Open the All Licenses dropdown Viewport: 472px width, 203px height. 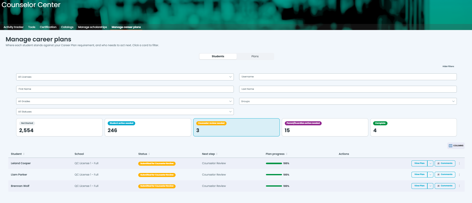(x=125, y=77)
